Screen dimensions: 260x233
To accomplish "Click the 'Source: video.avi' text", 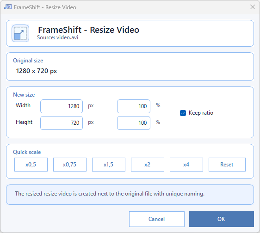I will [x=57, y=37].
